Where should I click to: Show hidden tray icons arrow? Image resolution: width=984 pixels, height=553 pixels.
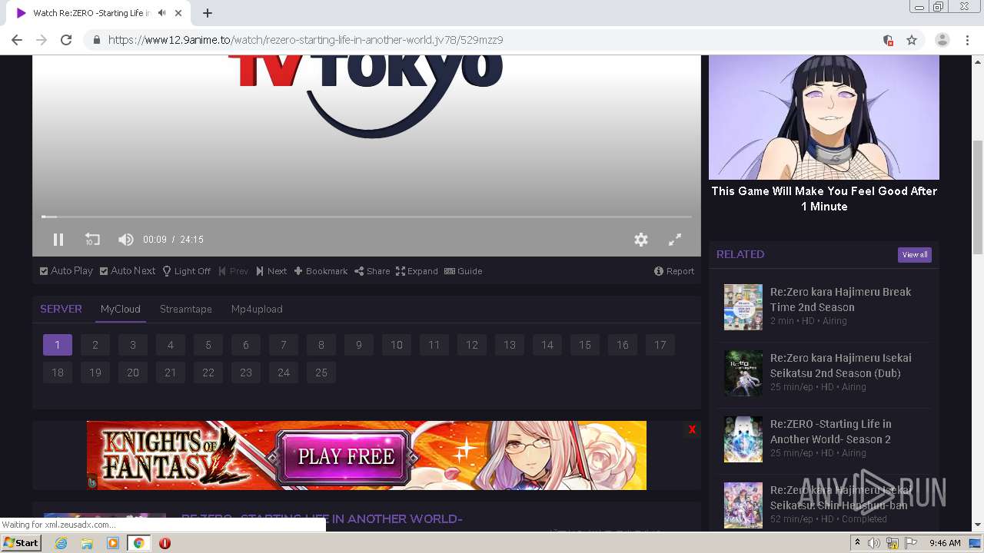coord(857,543)
